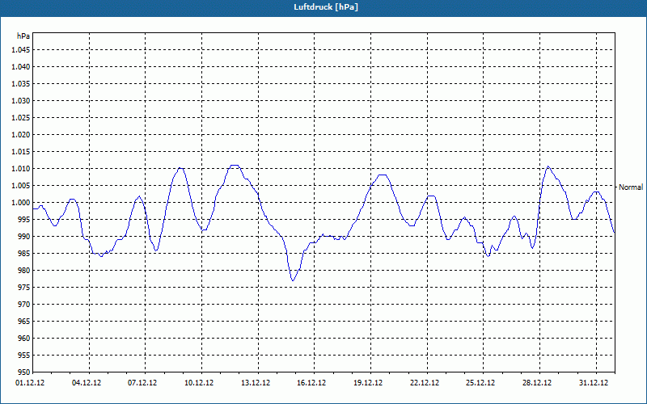The image size is (647, 404).
Task: Click the 1.015 y-axis value
Action: click(x=21, y=152)
